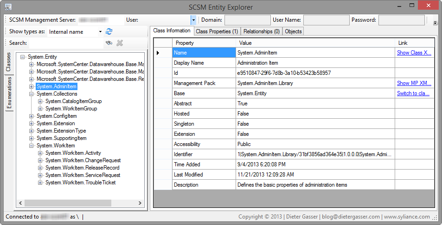Click the Display Name property cell
This screenshot has width=442, height=225.
click(204, 63)
